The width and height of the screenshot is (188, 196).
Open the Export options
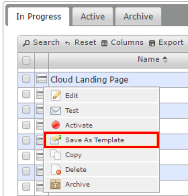click(x=166, y=43)
